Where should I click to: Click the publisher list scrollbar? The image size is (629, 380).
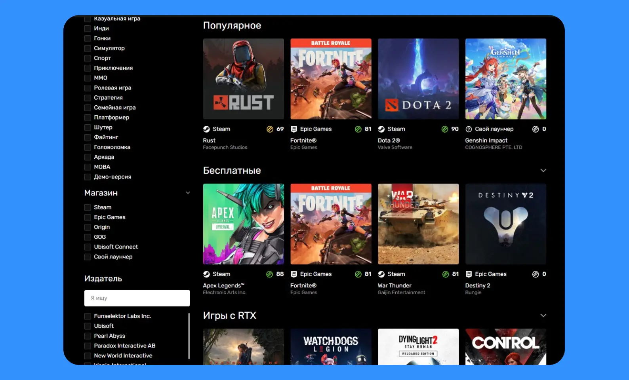189,336
